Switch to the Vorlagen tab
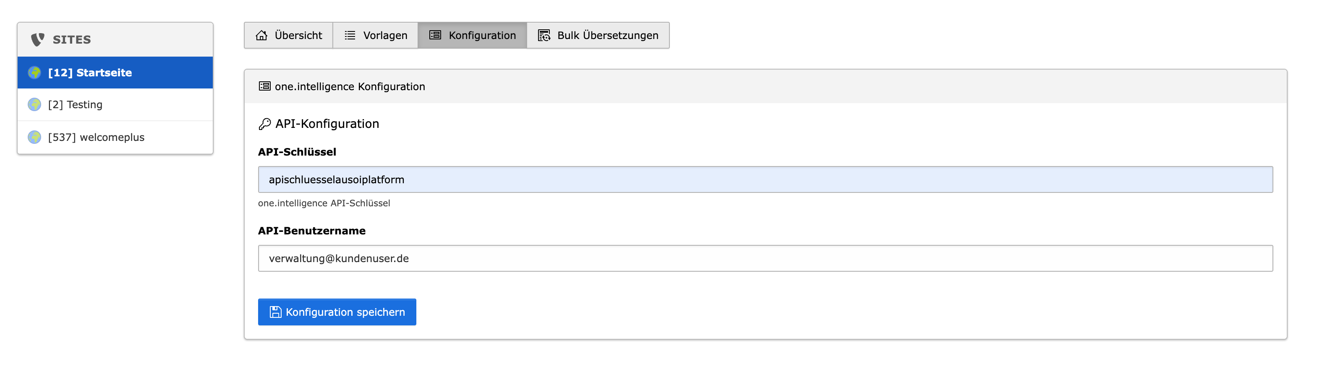The width and height of the screenshot is (1317, 369). 376,35
